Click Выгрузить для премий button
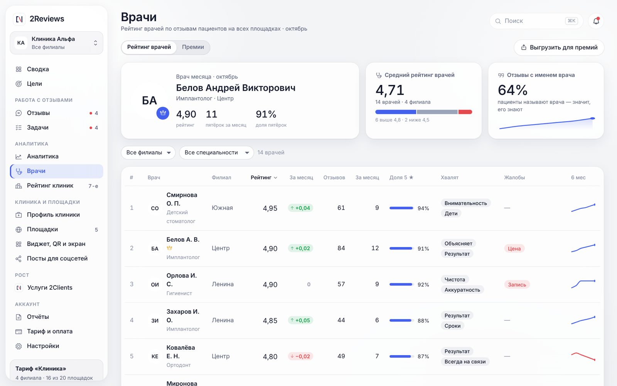The image size is (617, 386). (559, 47)
